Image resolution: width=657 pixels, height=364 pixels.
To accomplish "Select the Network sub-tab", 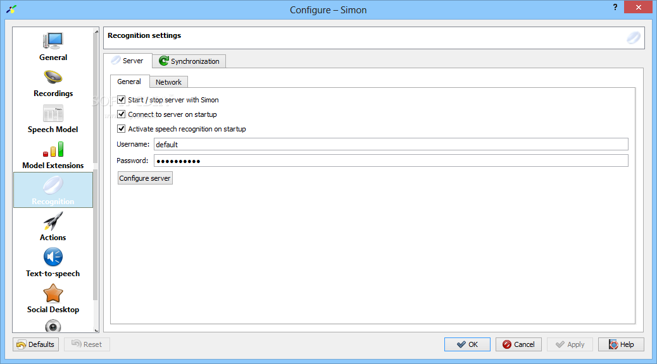I will (x=168, y=82).
